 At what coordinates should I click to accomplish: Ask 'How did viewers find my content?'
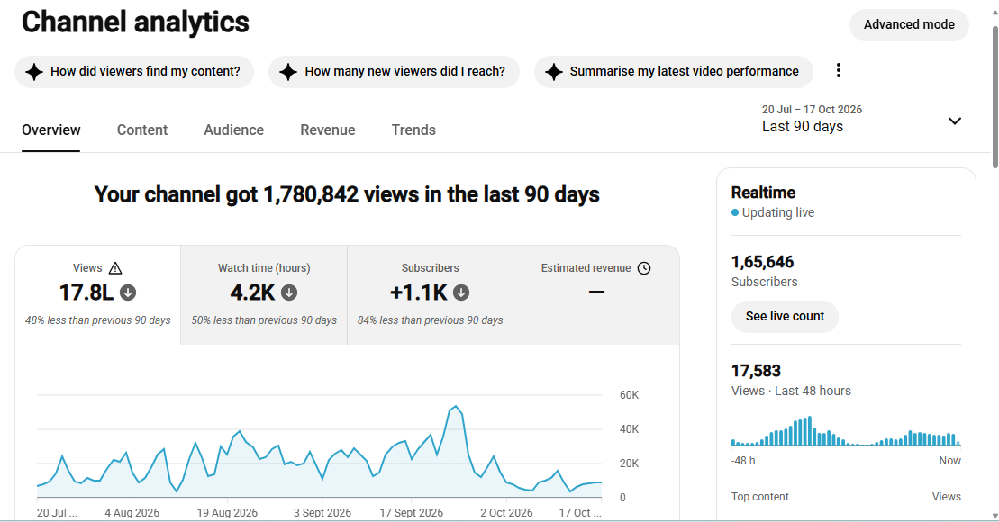tap(134, 72)
